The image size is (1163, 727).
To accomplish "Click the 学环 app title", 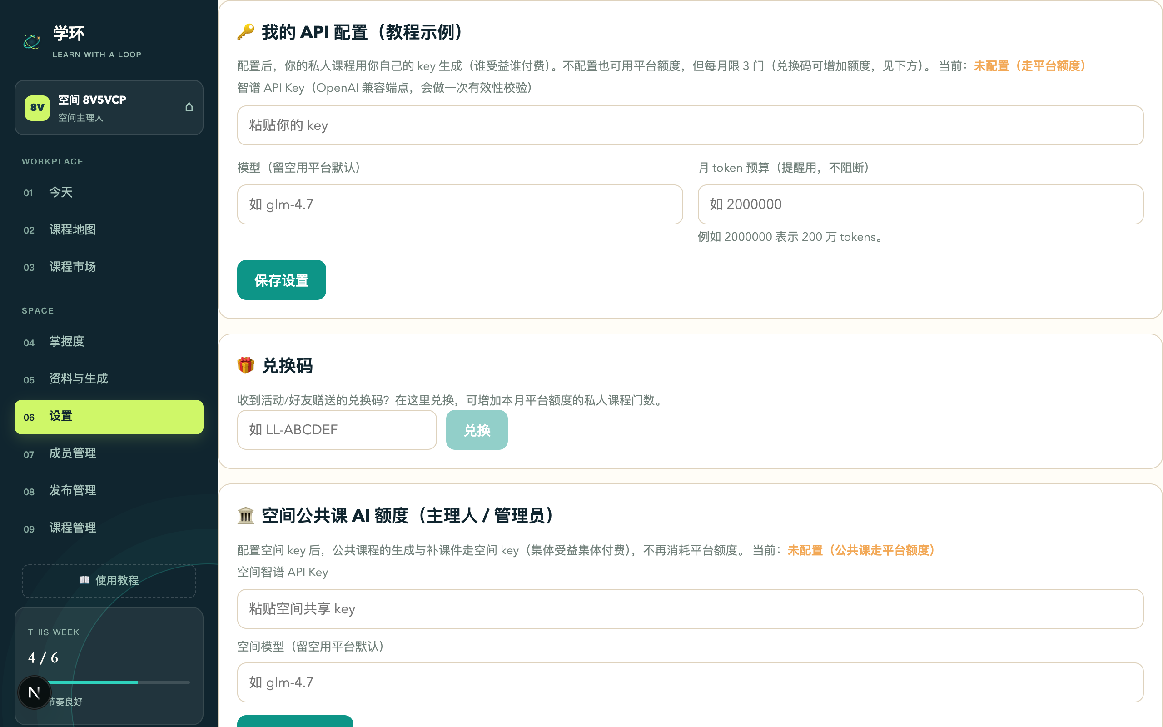I will click(x=69, y=33).
